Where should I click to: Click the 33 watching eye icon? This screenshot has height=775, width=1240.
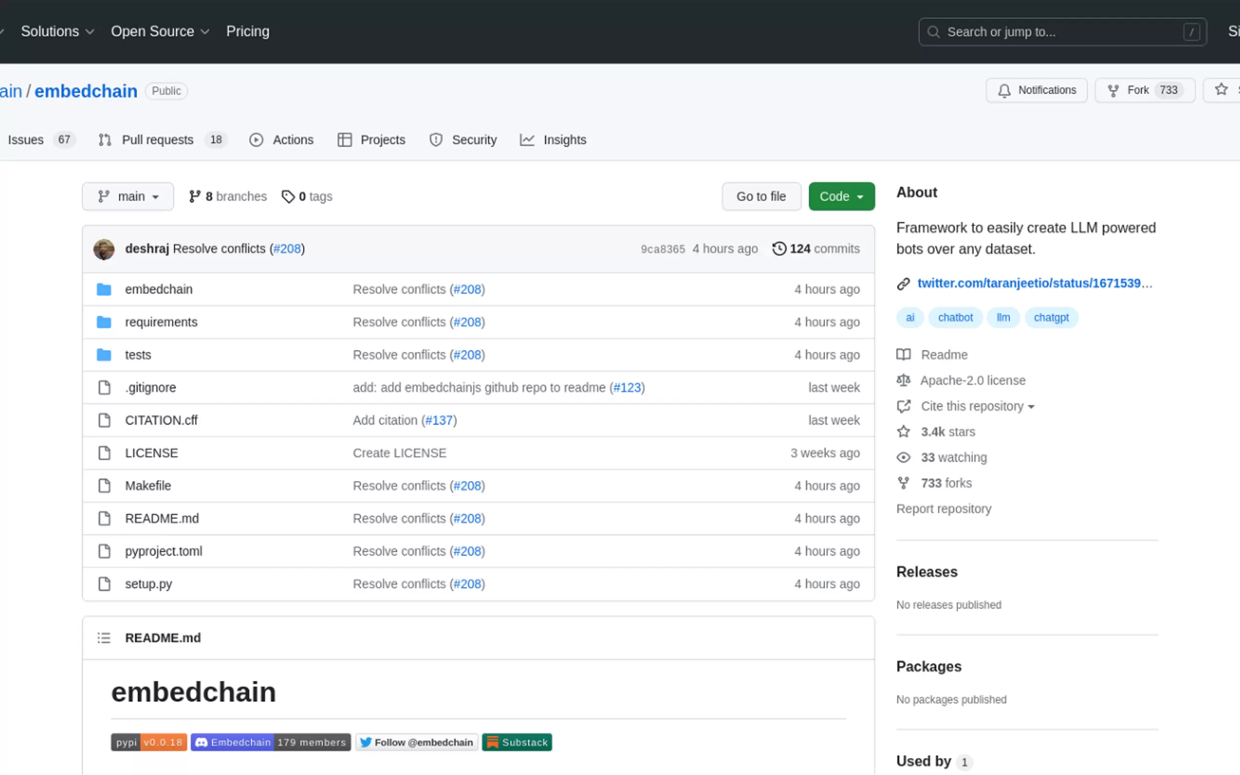pyautogui.click(x=903, y=457)
